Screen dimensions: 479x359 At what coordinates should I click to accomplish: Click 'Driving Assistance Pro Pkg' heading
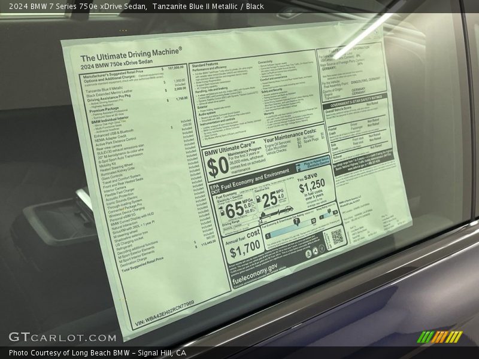pyautogui.click(x=108, y=98)
